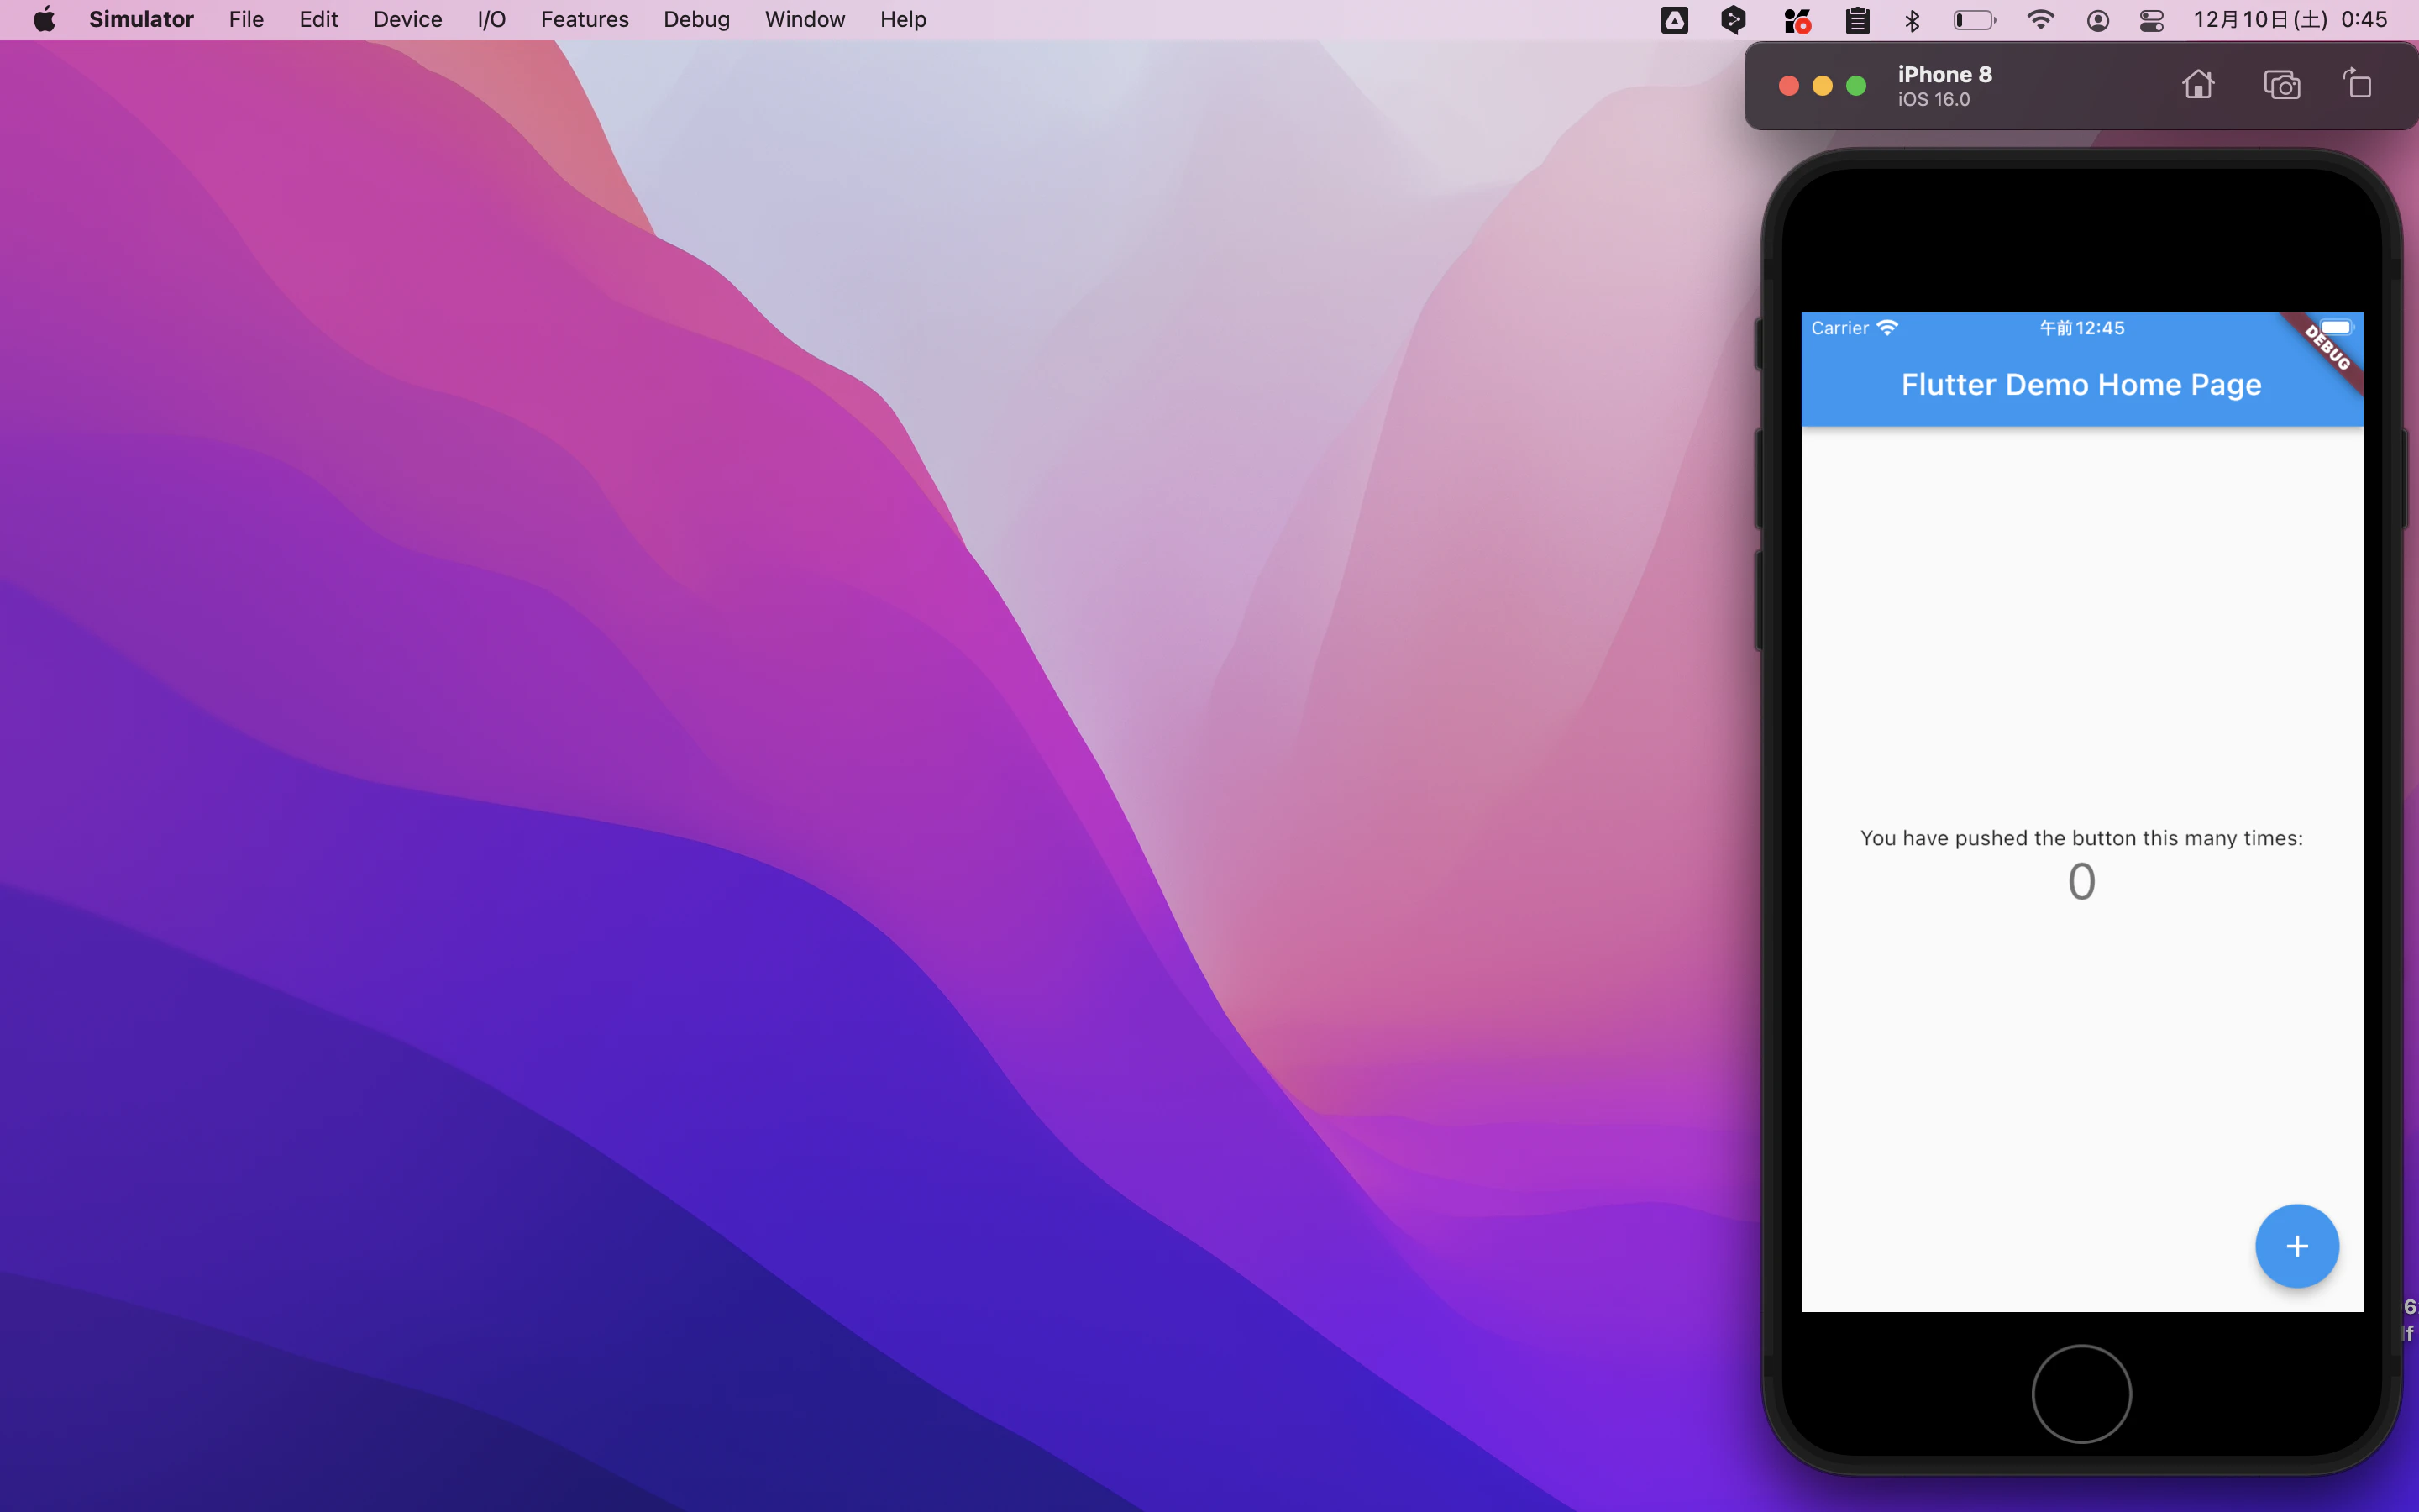Viewport: 2419px width, 1512px height.
Task: Click the simulator screenshot camera icon
Action: [x=2281, y=85]
